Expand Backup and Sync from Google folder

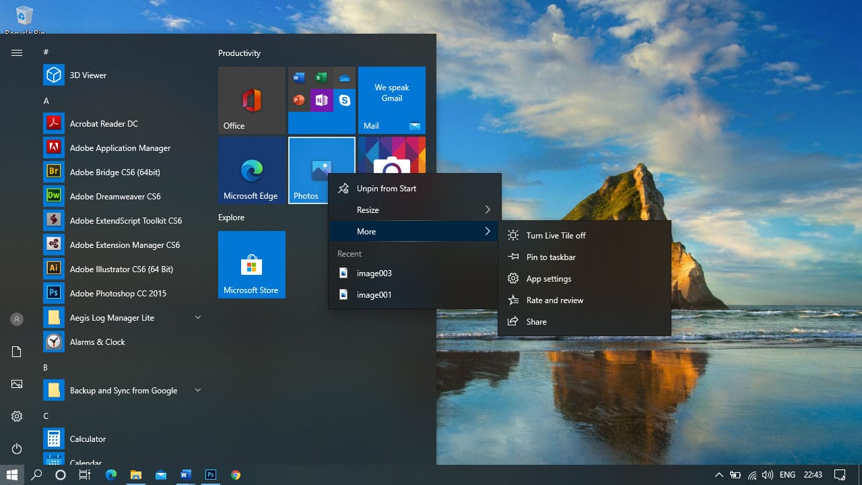tap(197, 391)
